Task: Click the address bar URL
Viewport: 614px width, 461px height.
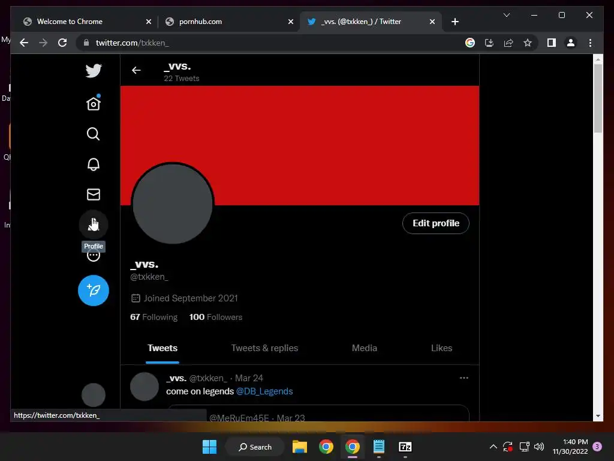Action: [x=133, y=43]
